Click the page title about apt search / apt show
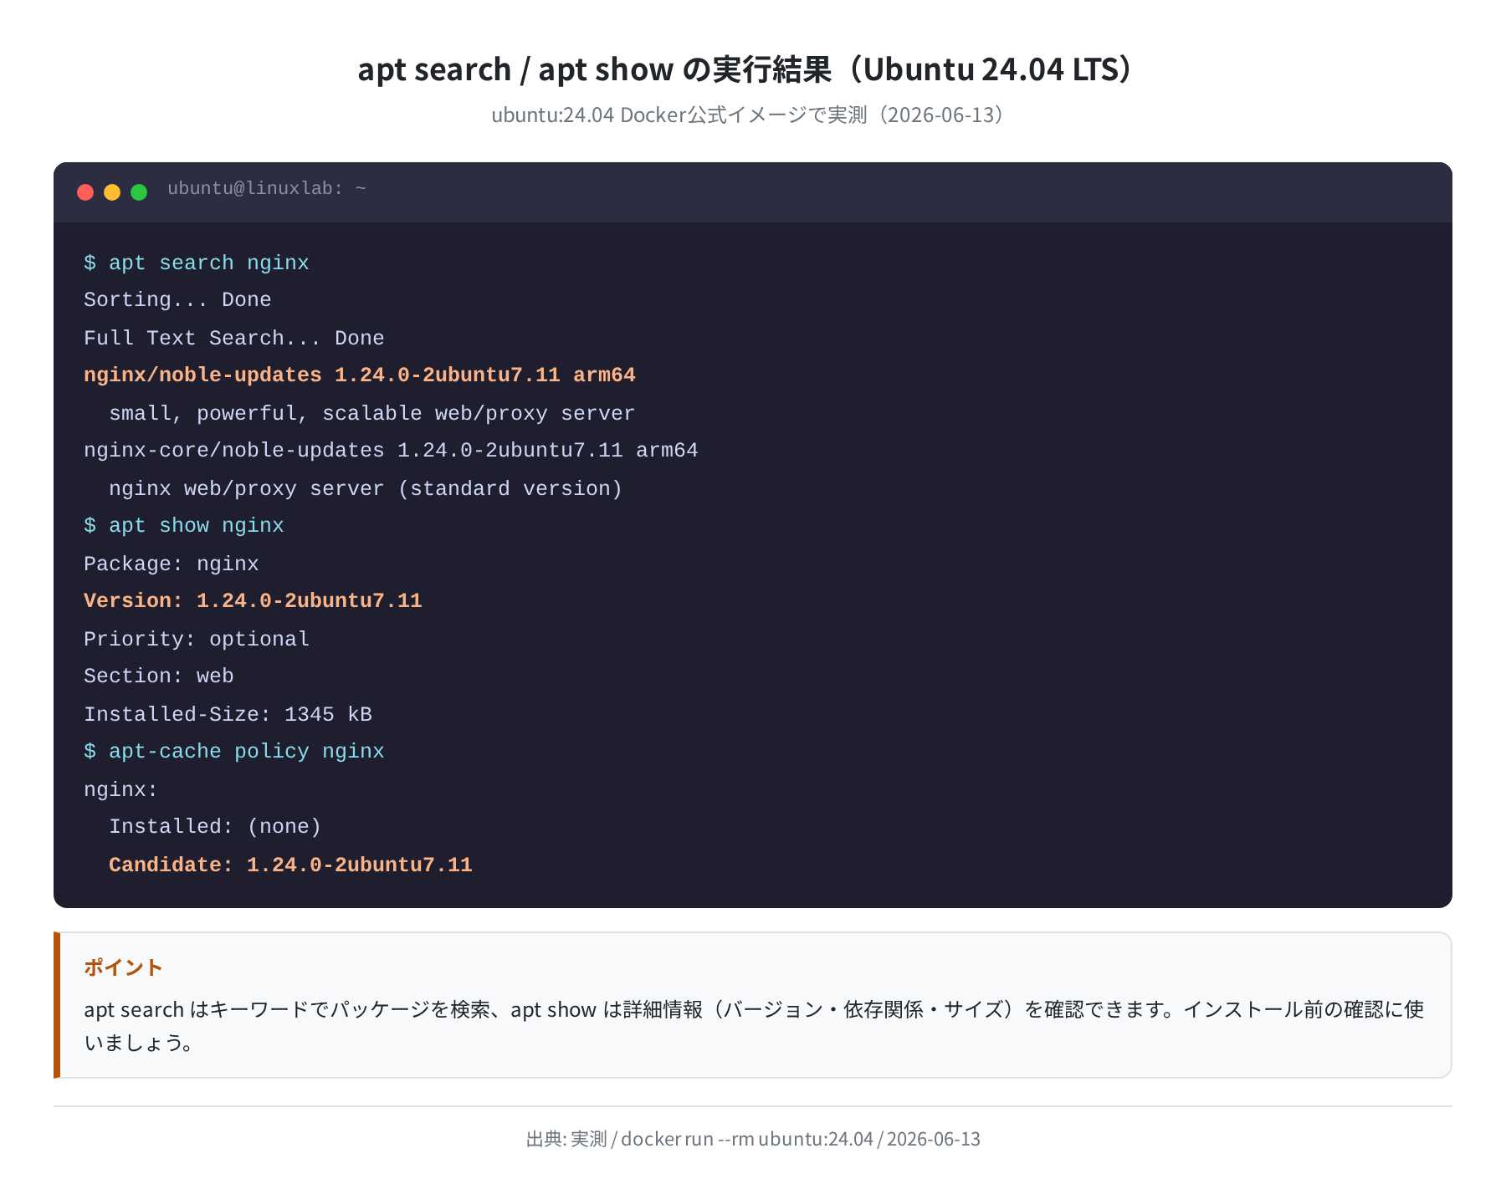 [746, 69]
